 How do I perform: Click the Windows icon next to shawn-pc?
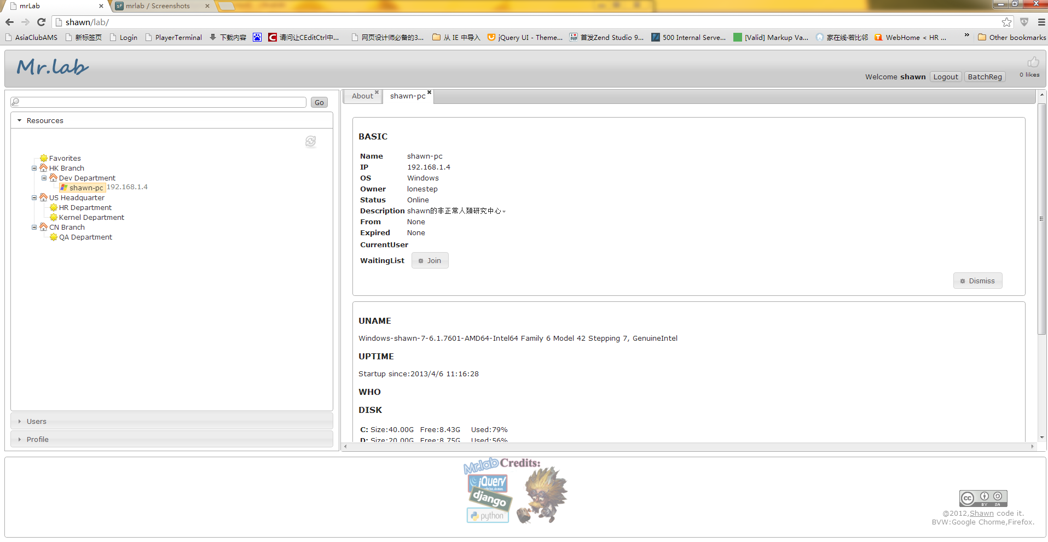tap(65, 187)
